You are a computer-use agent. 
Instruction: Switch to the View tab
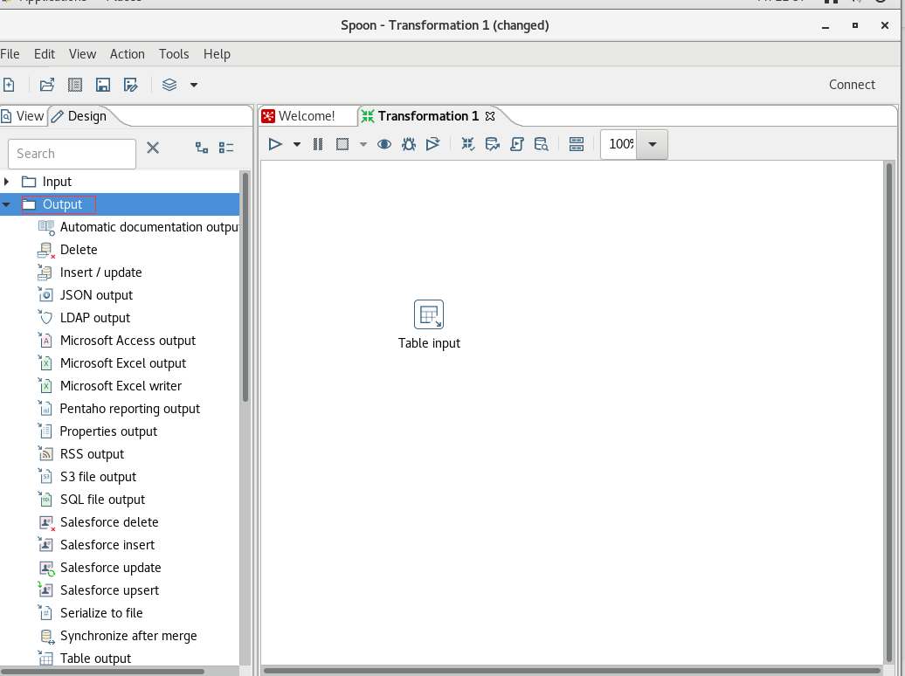(x=23, y=116)
